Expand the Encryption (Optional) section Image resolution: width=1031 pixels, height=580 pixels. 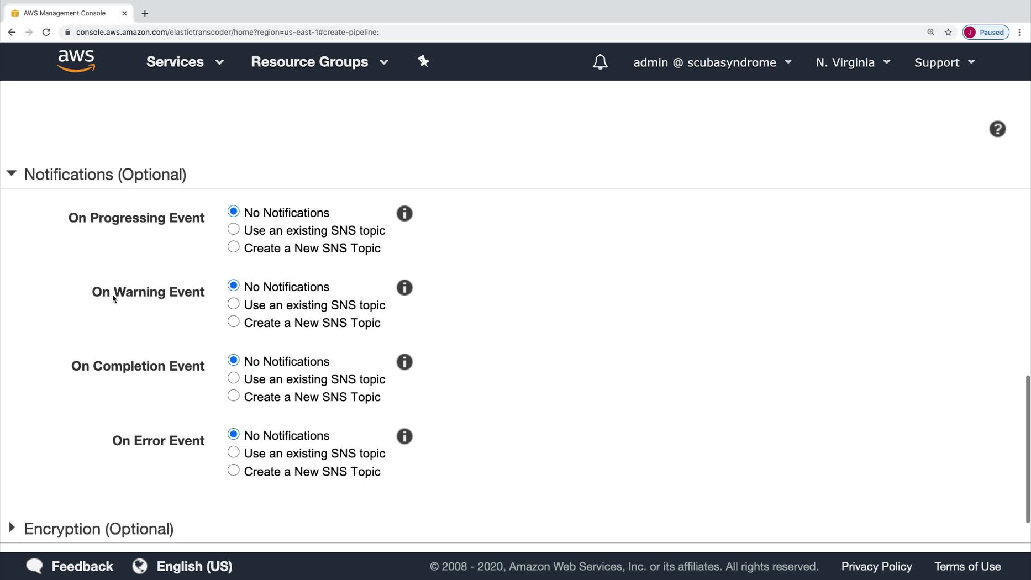12,528
